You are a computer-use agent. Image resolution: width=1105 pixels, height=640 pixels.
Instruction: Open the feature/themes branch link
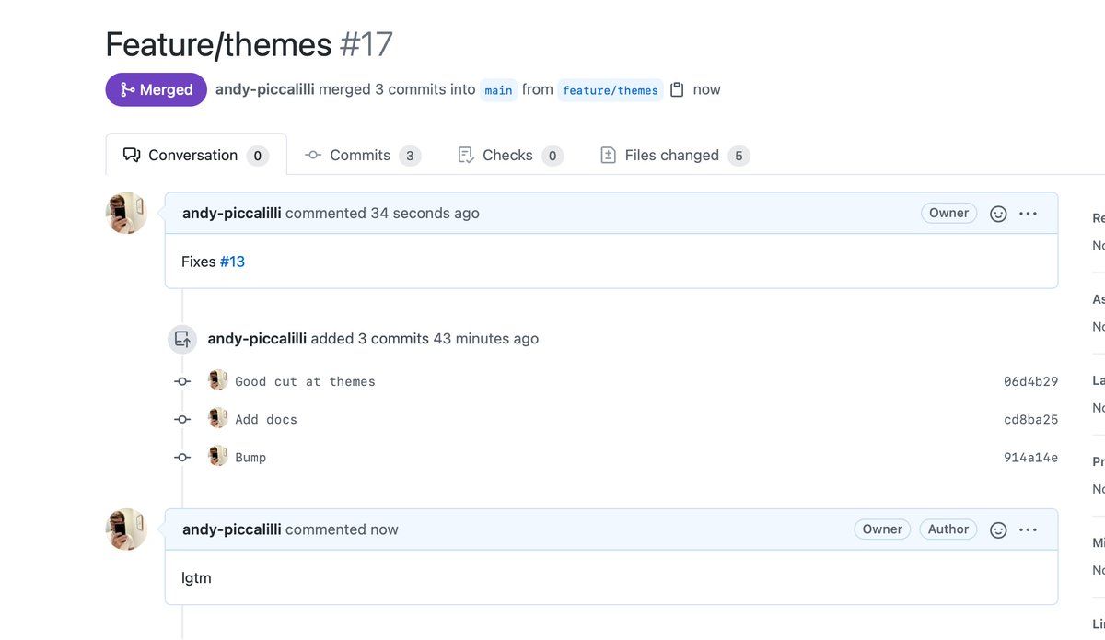pyautogui.click(x=611, y=90)
